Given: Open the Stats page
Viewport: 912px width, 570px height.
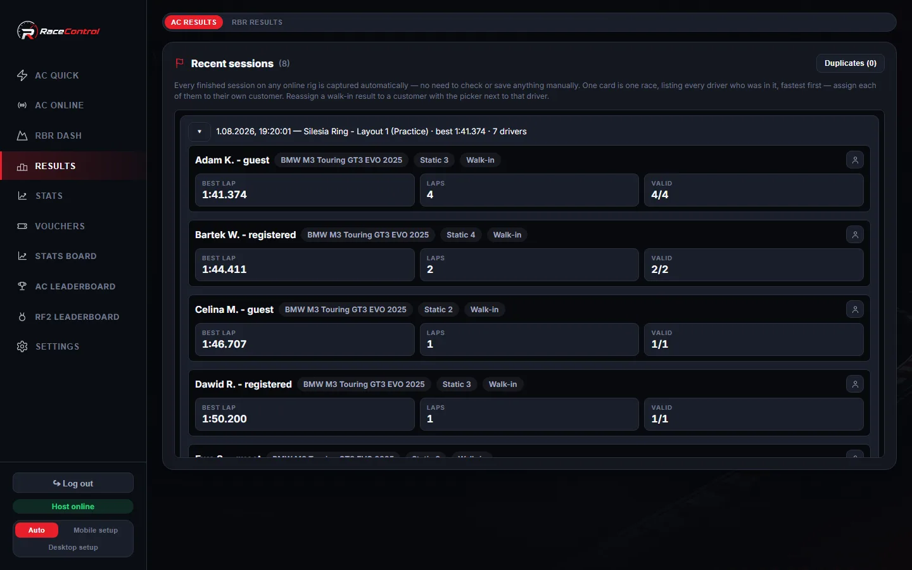Looking at the screenshot, I should pyautogui.click(x=73, y=196).
